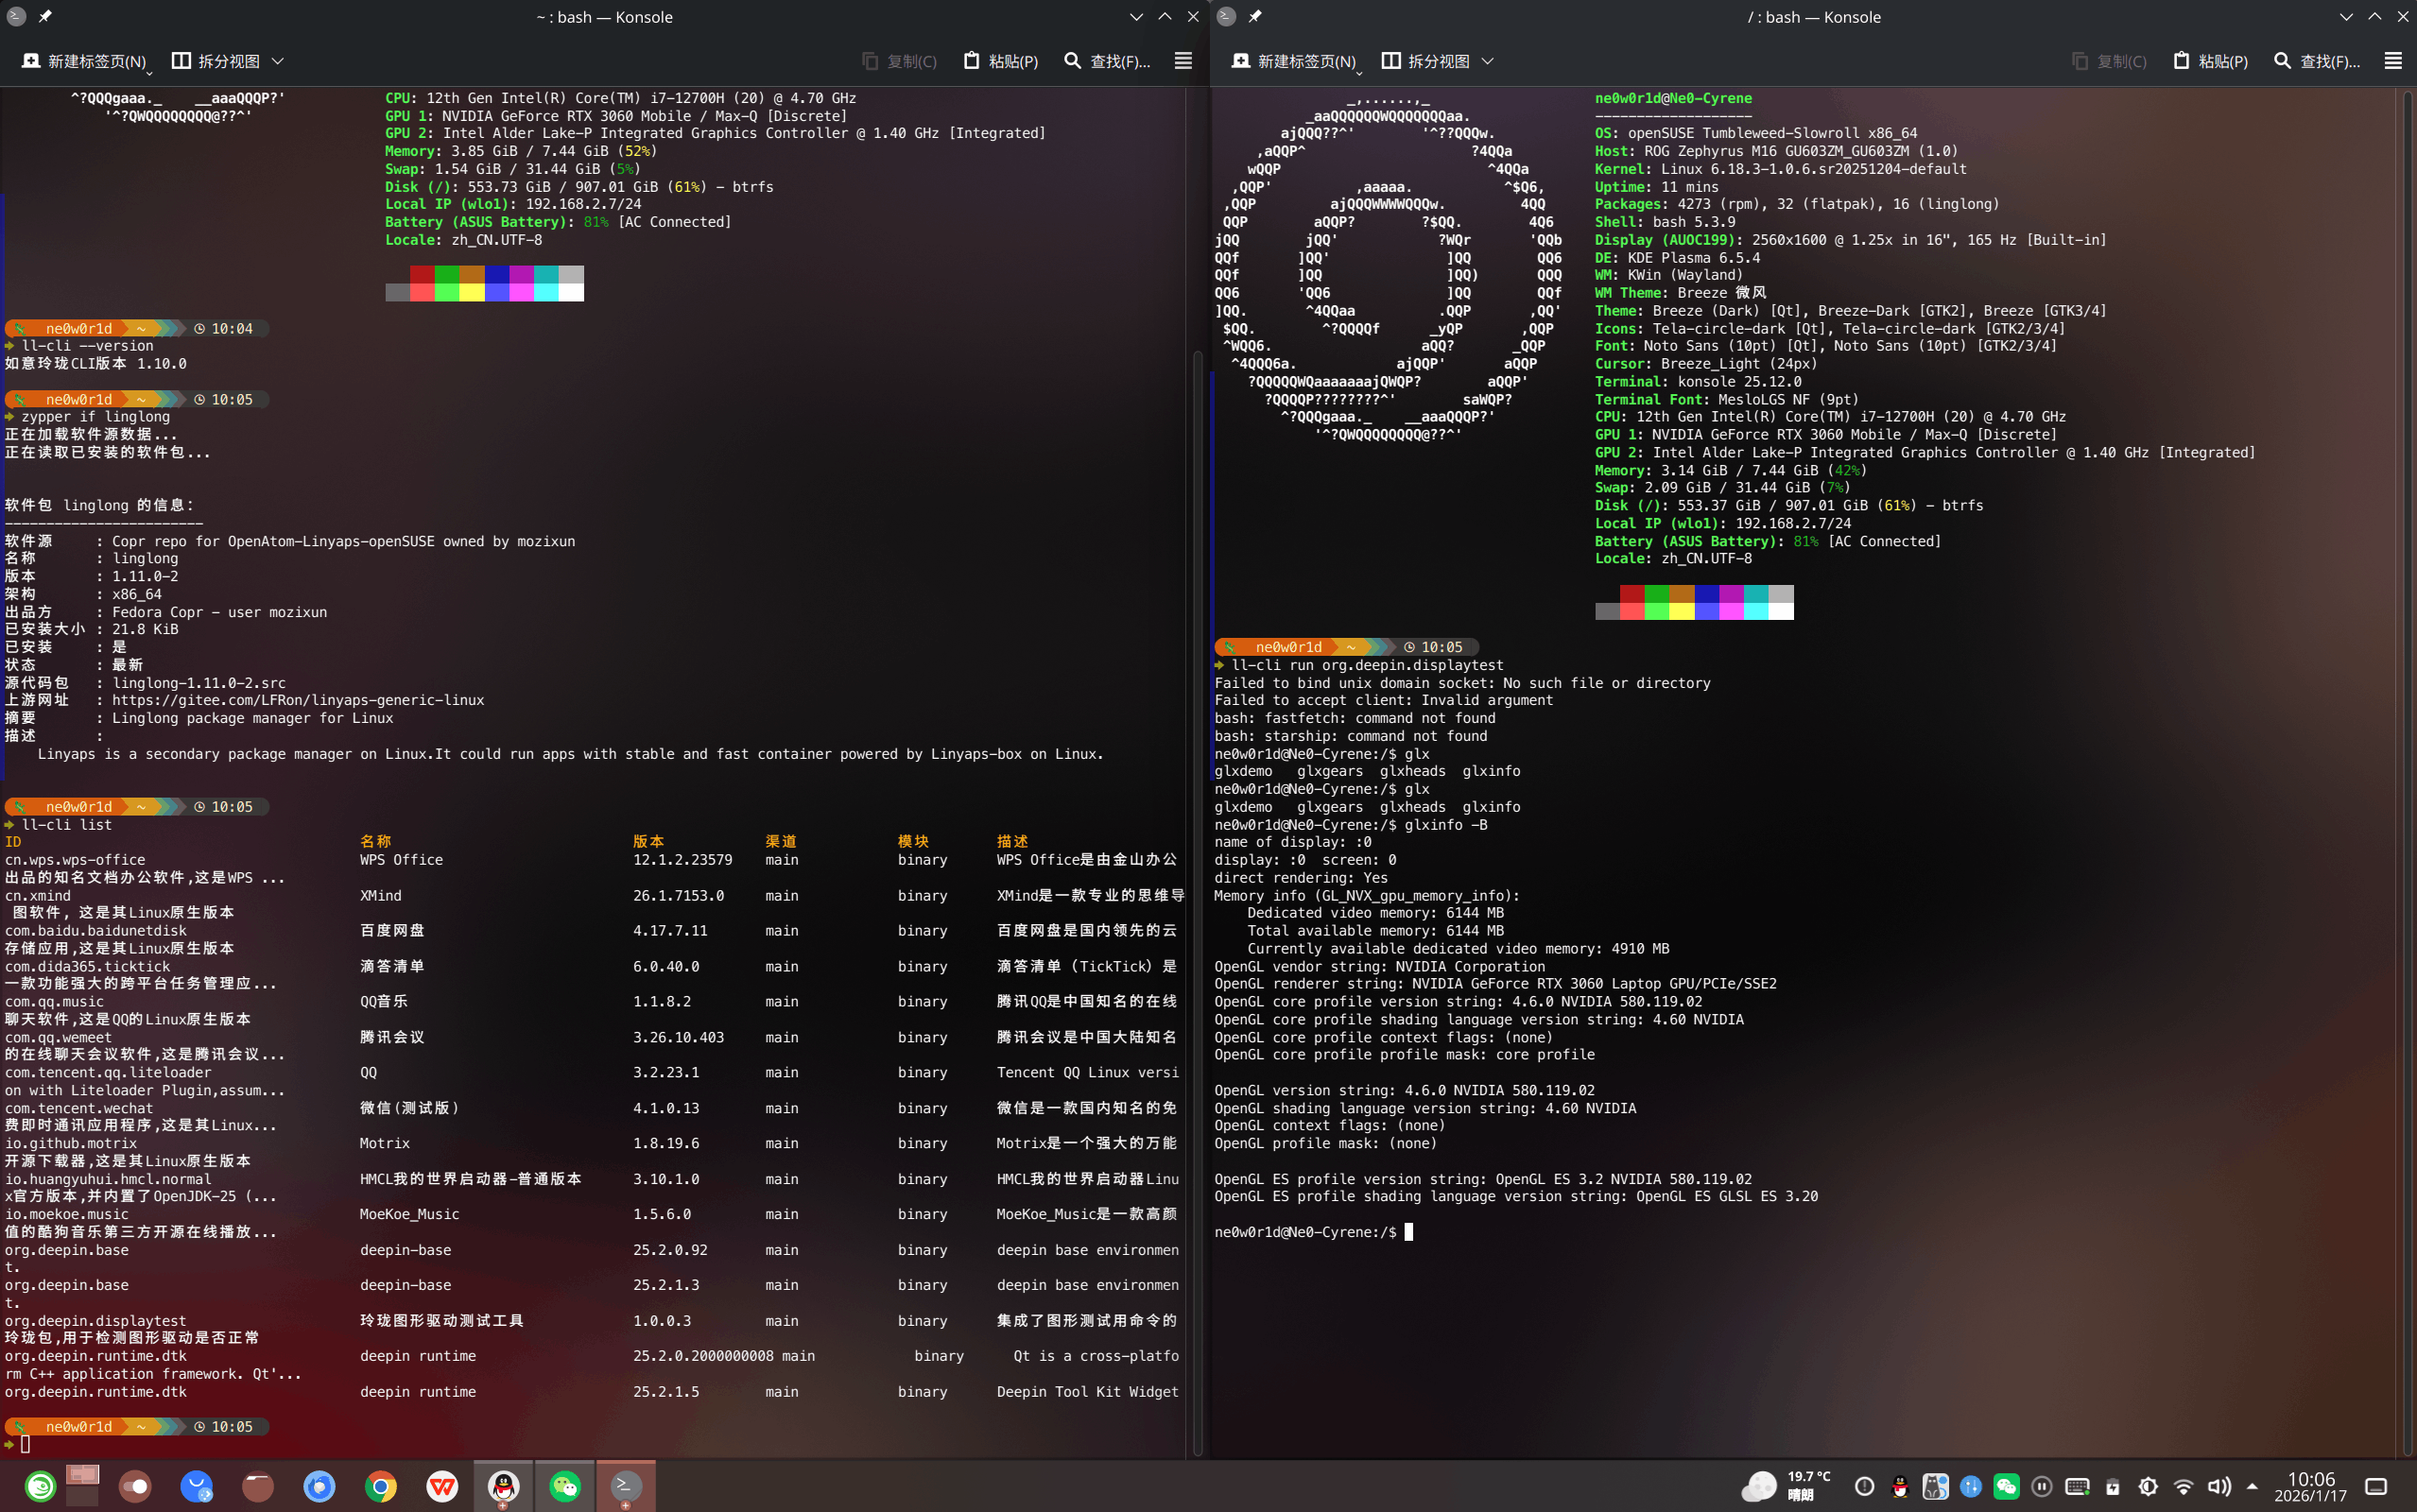Image resolution: width=2417 pixels, height=1512 pixels.
Task: Click Show Desktop icon at panel end
Action: click(2377, 1486)
